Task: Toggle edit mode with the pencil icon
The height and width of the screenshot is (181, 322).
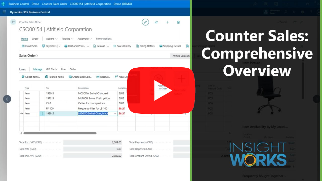Action: pos(145,22)
